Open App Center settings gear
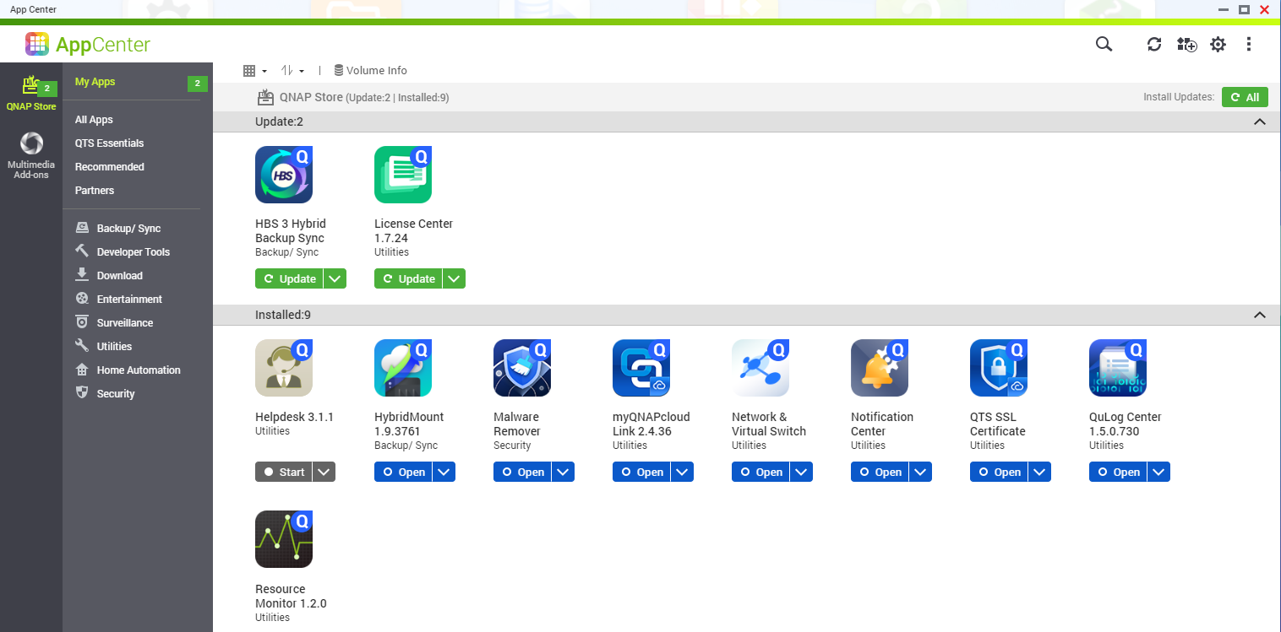 coord(1218,44)
